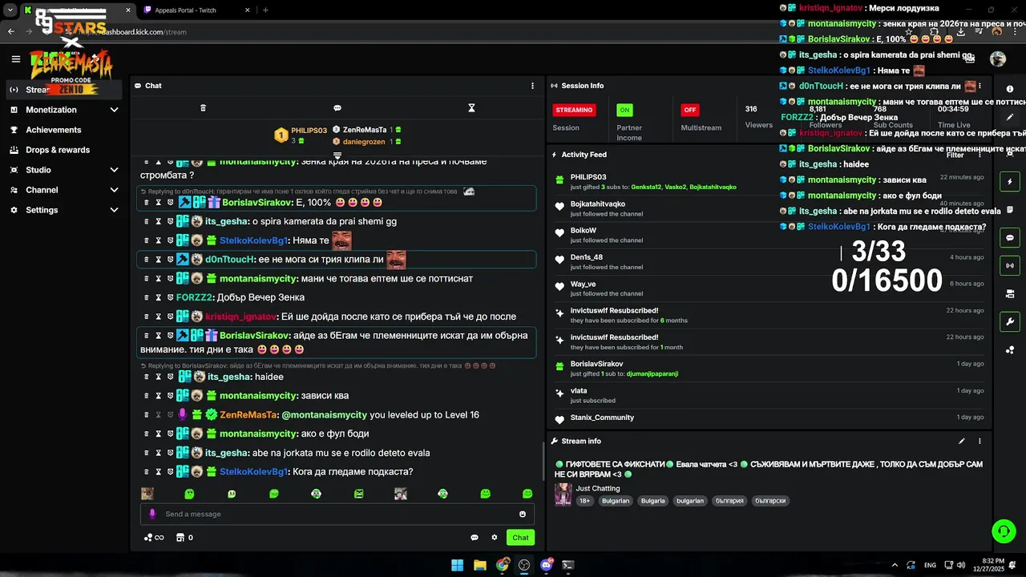
Task: Click the purple microphone icon in message box
Action: click(152, 514)
